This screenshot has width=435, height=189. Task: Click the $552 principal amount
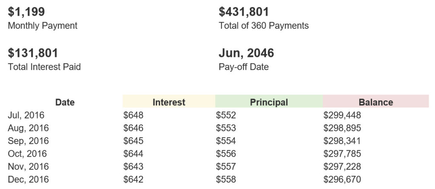coord(226,115)
